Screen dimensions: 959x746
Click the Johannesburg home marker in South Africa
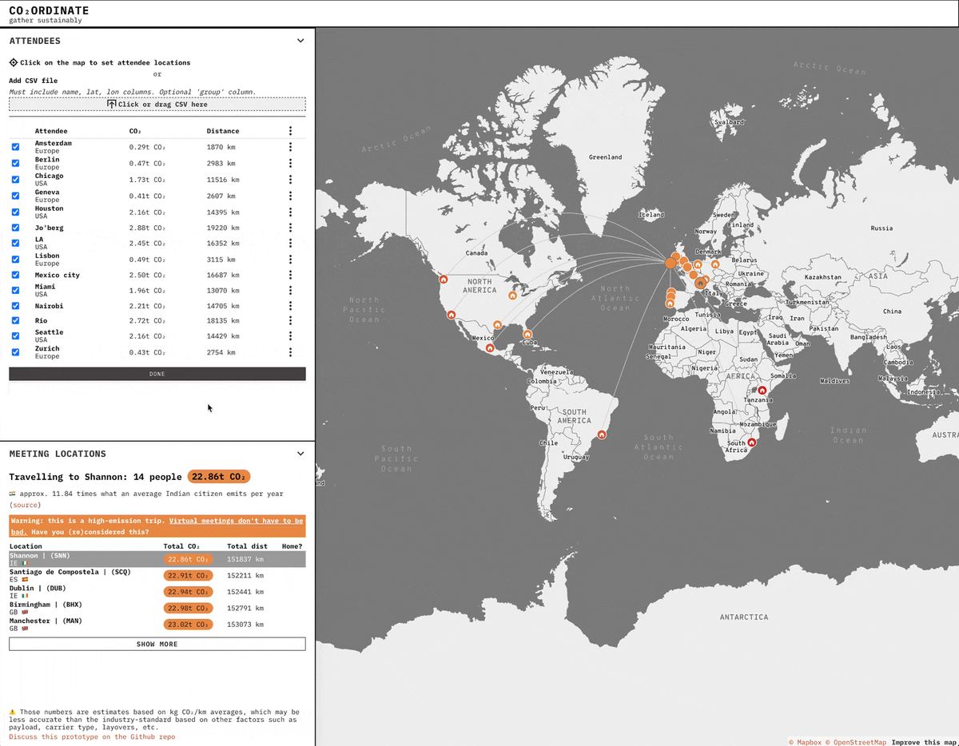(x=751, y=441)
